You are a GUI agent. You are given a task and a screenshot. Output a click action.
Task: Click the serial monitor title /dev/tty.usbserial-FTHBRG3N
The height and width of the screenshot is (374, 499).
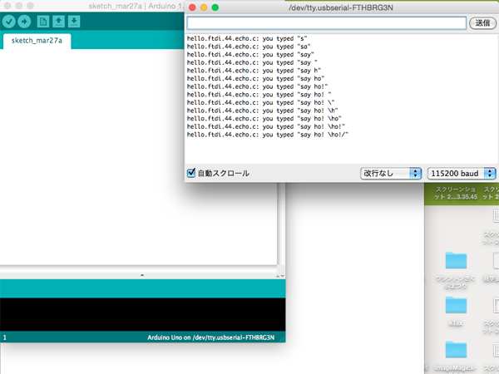340,7
